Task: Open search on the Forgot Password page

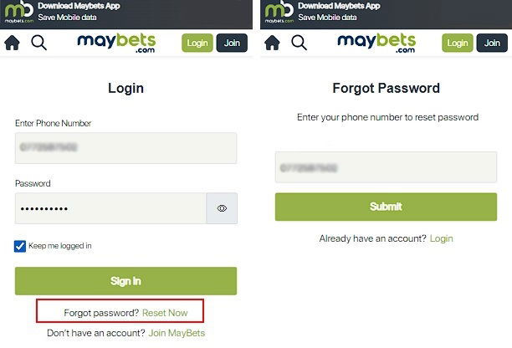Action: click(x=299, y=43)
